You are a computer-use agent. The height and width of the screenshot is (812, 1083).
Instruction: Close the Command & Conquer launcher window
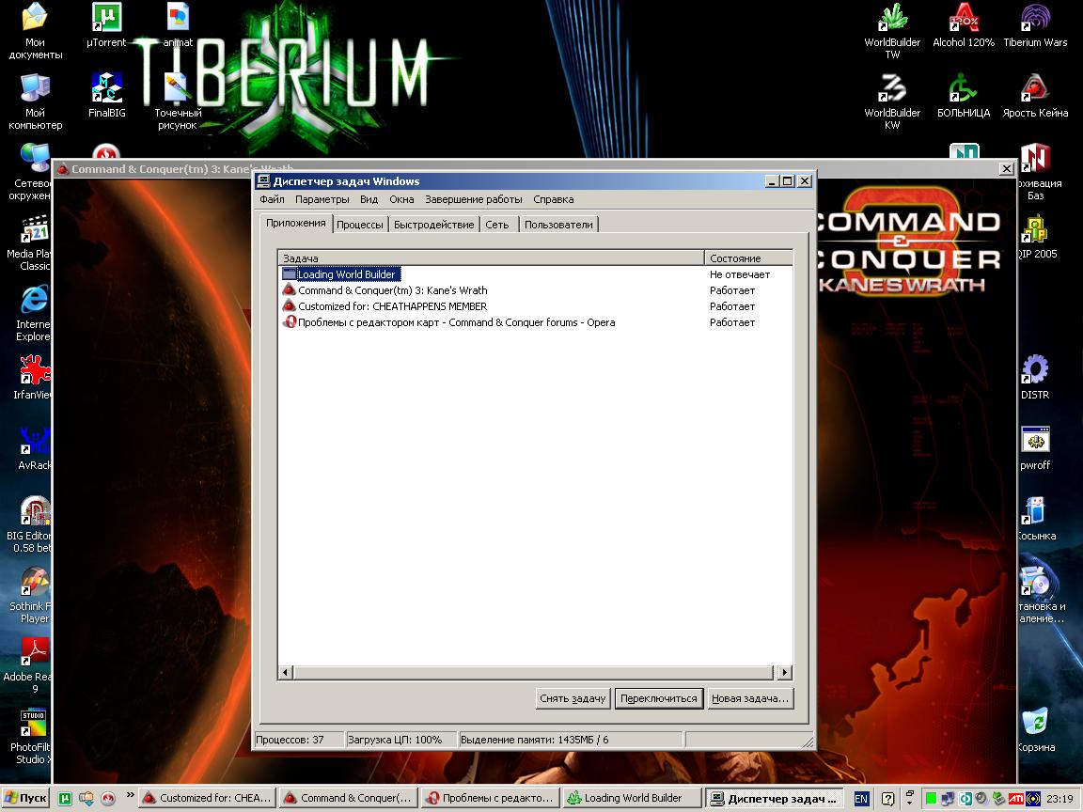click(x=1006, y=168)
